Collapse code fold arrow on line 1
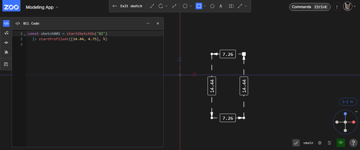This screenshot has height=150, width=360. pyautogui.click(x=25, y=34)
